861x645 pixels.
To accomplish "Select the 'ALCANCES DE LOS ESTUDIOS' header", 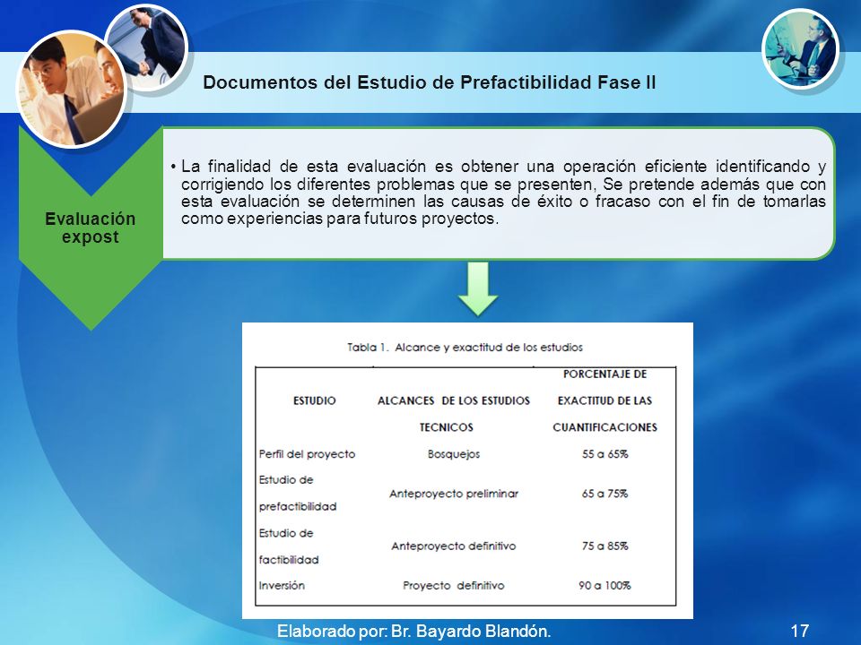I will point(454,401).
